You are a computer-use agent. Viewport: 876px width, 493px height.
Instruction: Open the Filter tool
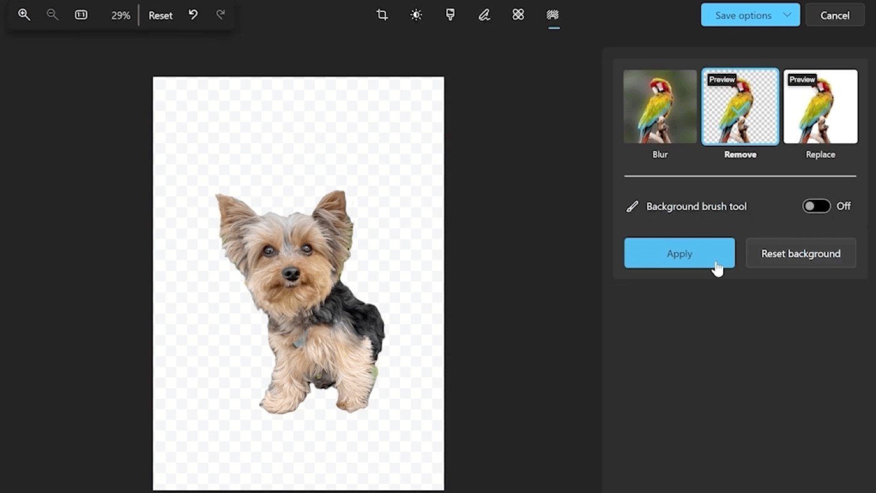pyautogui.click(x=450, y=15)
